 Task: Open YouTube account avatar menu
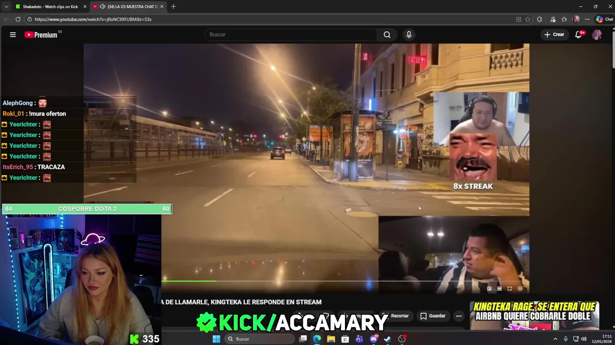[597, 34]
